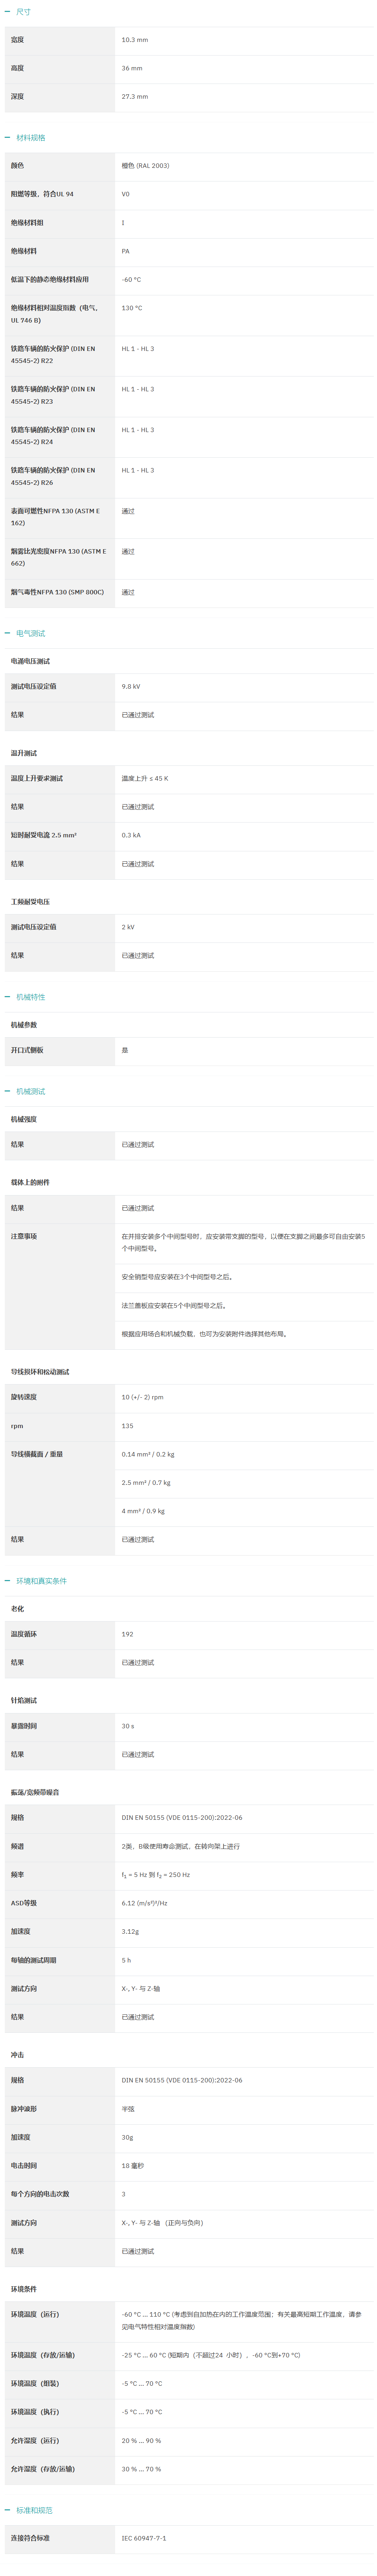The image size is (377, 2576).
Task: Collapse the 尺寸 section
Action: [x=18, y=12]
